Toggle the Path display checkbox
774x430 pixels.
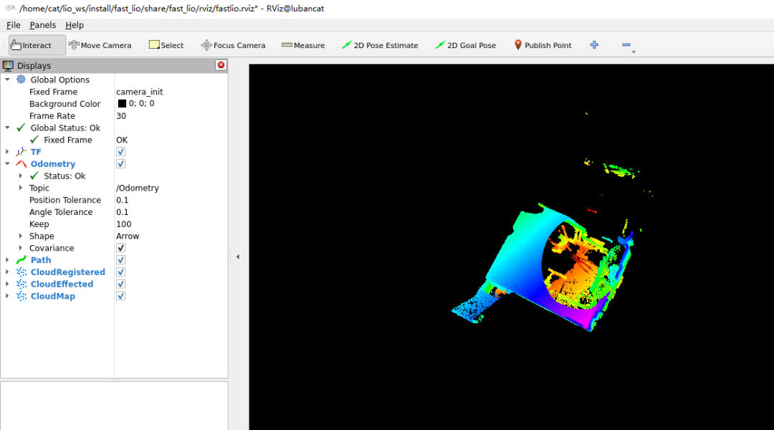click(x=120, y=260)
